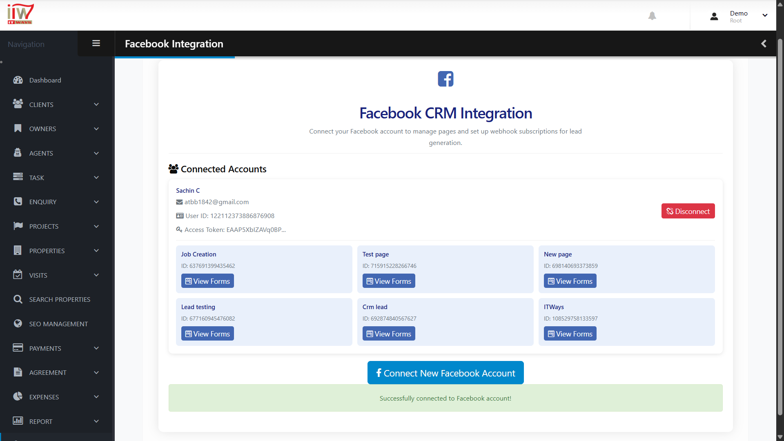
Task: View Forms for Job Creation page
Action: 207,281
